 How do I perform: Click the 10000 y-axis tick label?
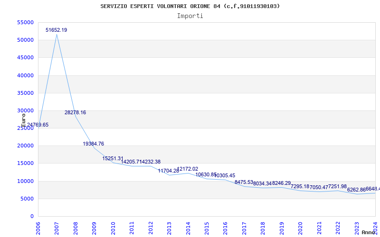point(25,182)
